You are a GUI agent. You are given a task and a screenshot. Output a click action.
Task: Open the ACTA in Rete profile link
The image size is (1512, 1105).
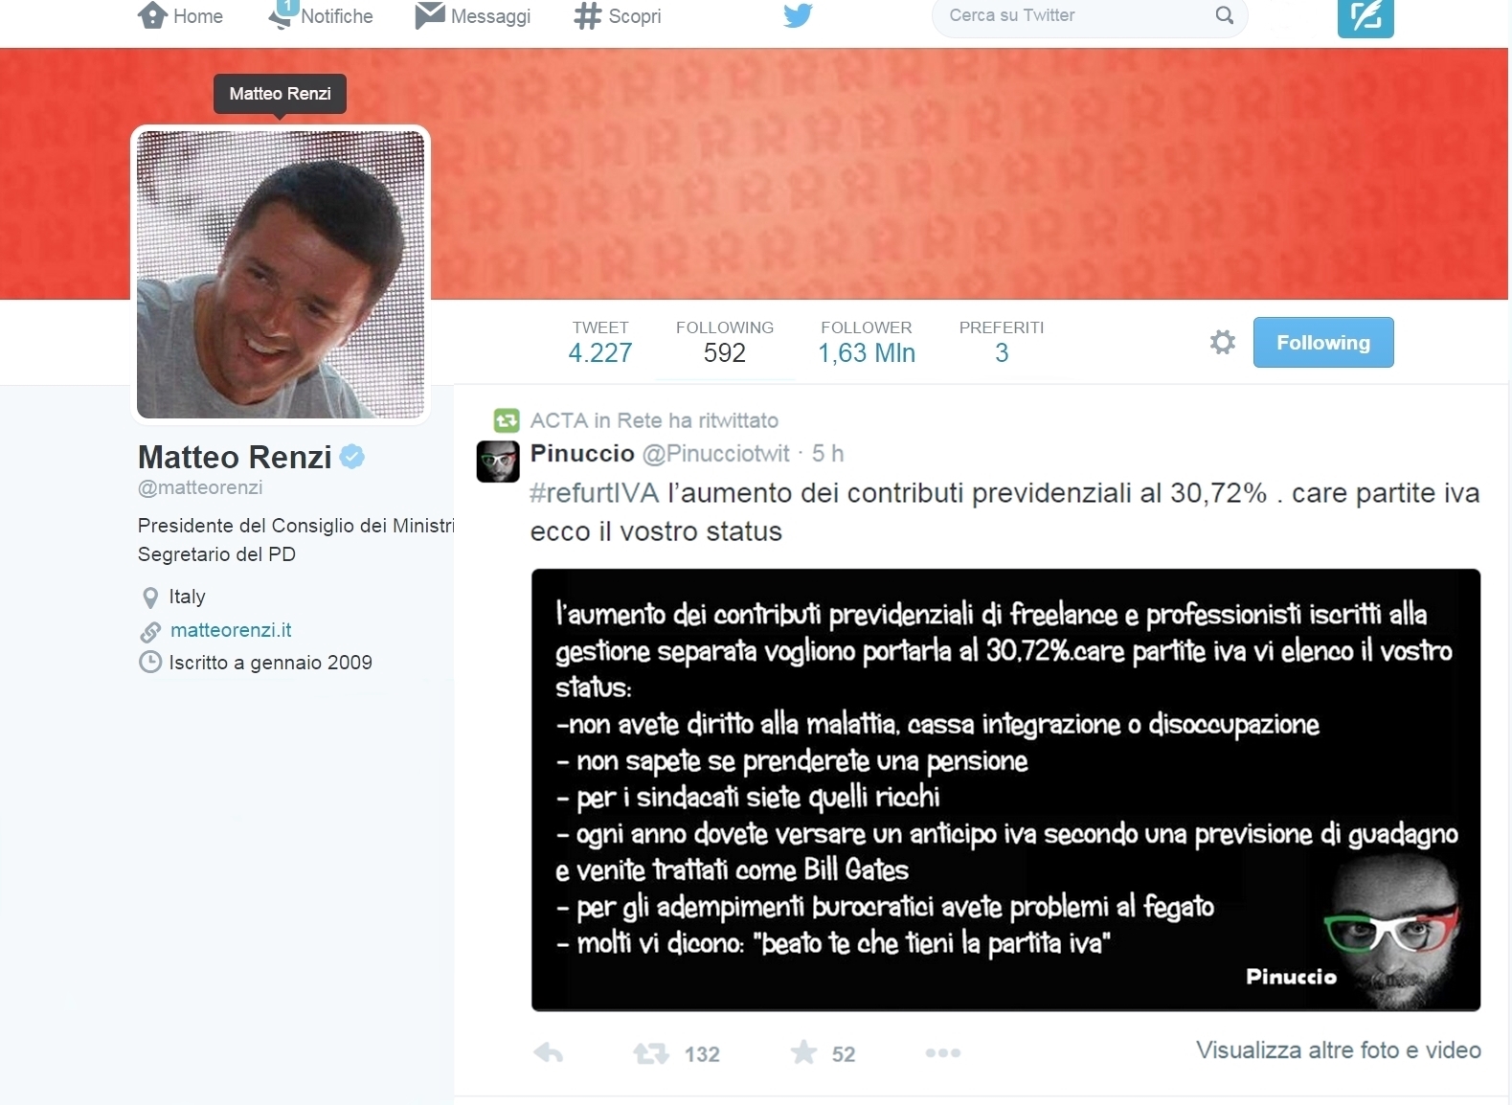pyautogui.click(x=598, y=420)
